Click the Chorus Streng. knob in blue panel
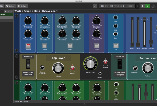The height and width of the screenshot is (106, 157). tap(45, 20)
